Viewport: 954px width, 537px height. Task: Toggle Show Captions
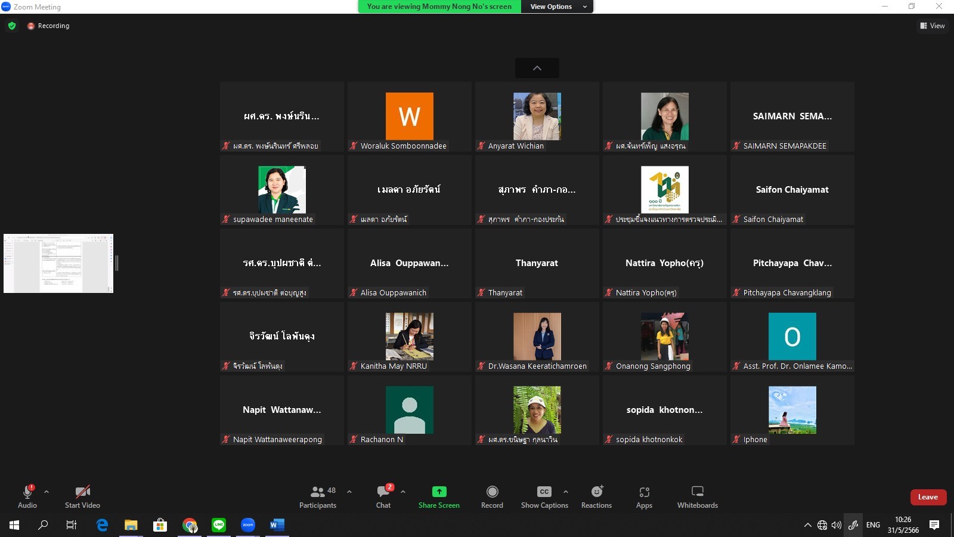click(544, 496)
